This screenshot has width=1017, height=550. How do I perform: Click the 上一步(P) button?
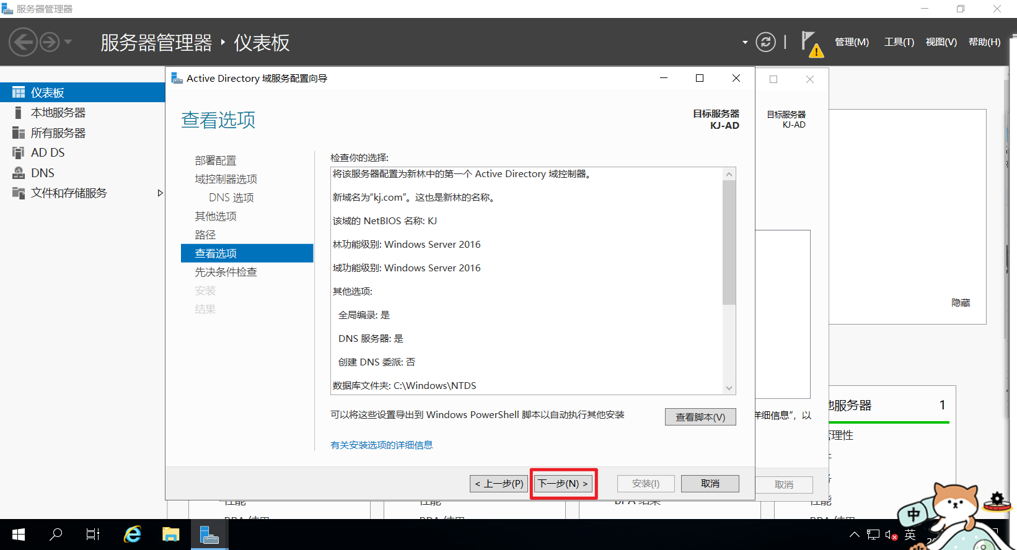tap(499, 484)
